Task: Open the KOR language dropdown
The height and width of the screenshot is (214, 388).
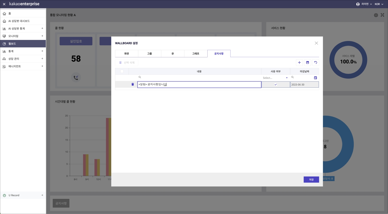Action: (x=379, y=4)
